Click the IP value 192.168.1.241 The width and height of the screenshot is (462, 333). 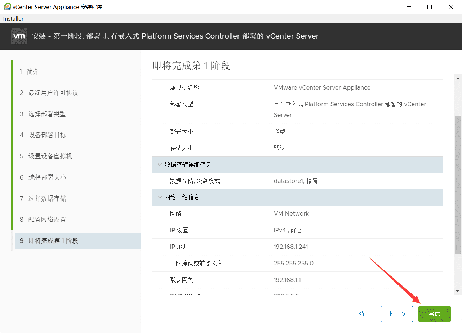[x=291, y=247]
